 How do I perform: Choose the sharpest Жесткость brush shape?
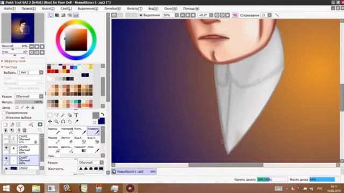pos(101,169)
